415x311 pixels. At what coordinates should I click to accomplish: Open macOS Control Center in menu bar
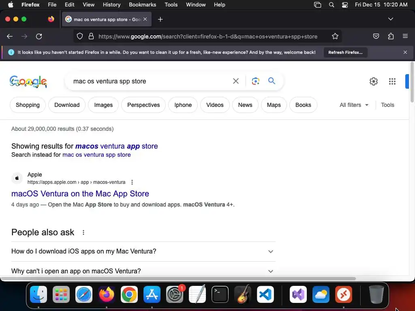click(x=344, y=5)
